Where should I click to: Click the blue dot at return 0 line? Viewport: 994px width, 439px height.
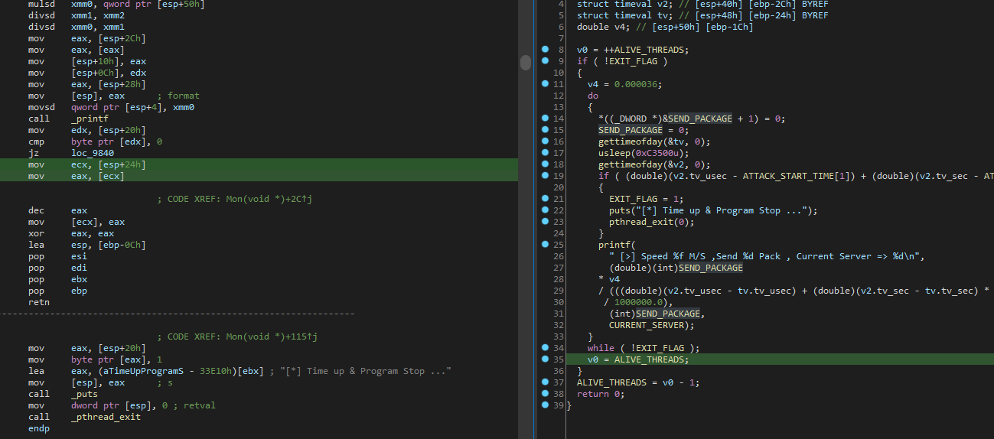545,394
